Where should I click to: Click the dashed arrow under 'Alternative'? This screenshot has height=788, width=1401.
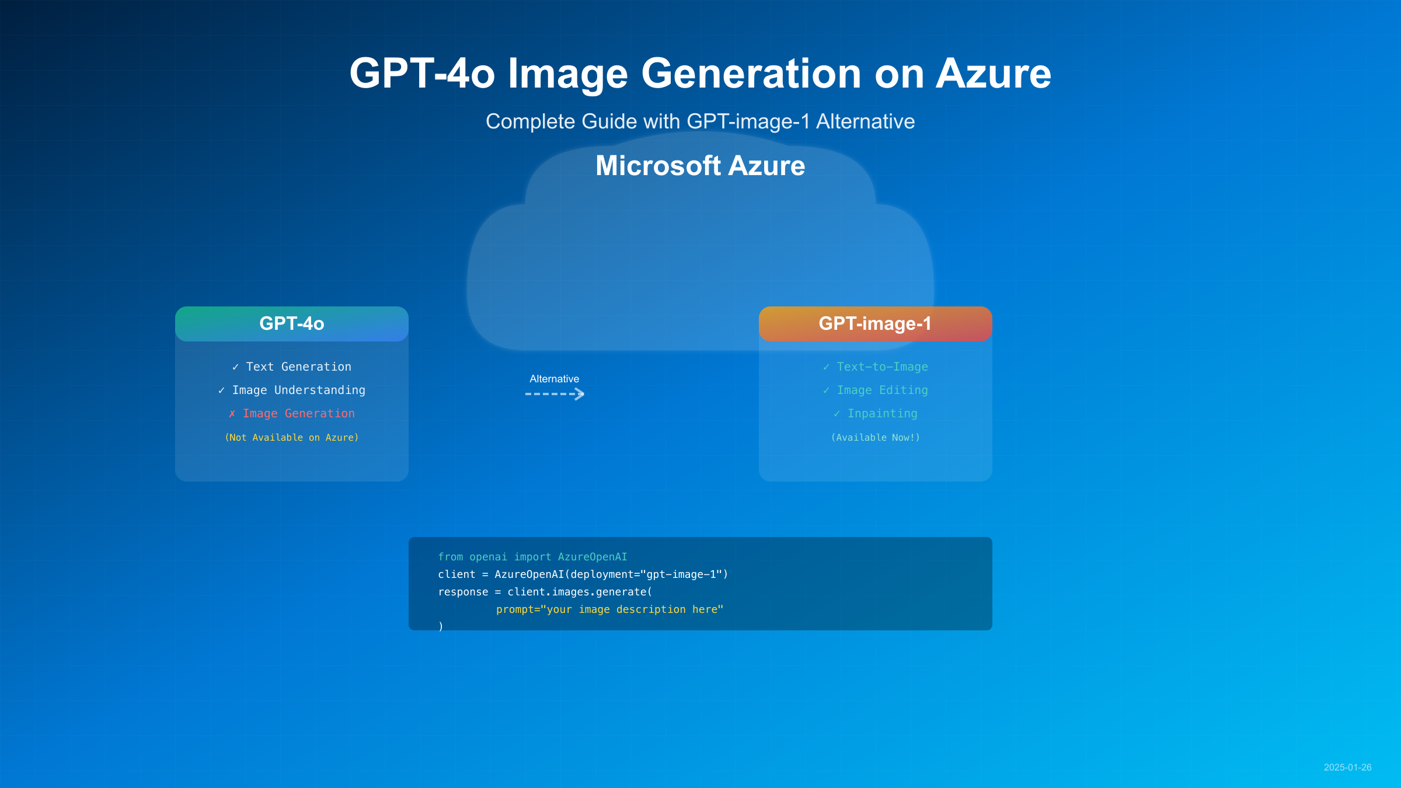(x=555, y=394)
